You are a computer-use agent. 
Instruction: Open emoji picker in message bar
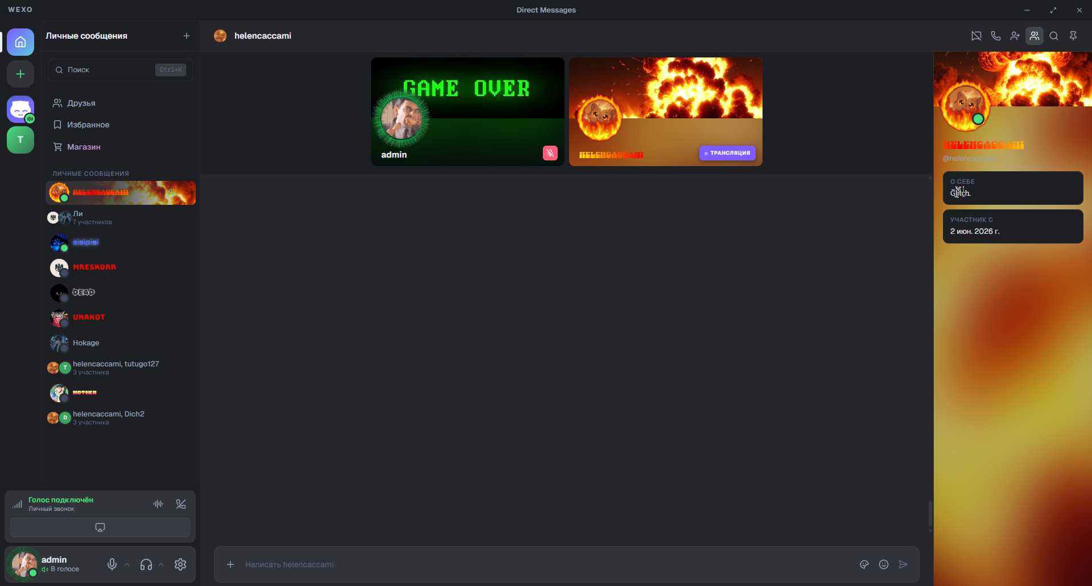click(x=883, y=564)
